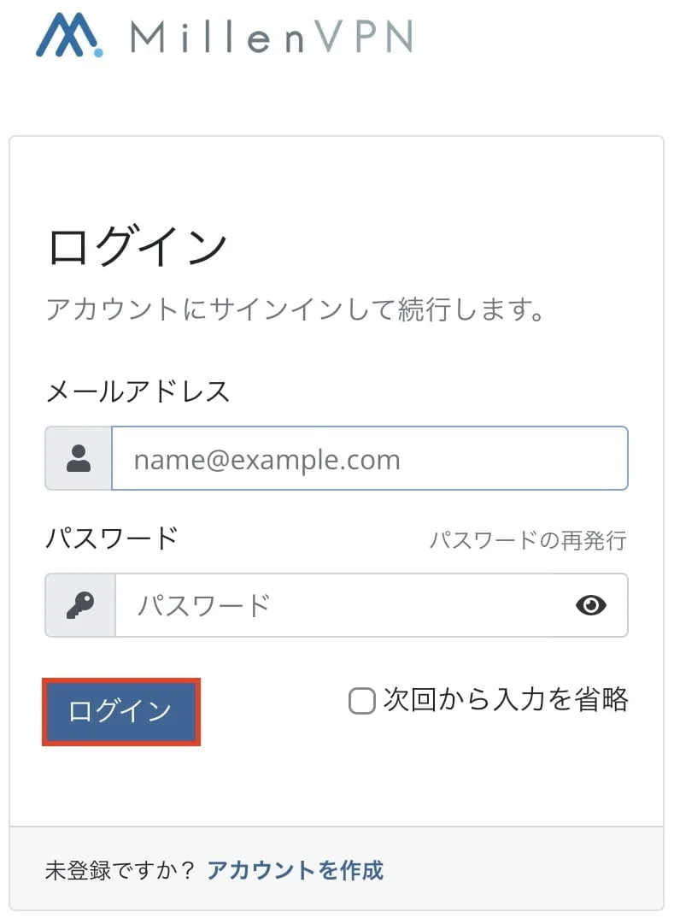Click the パスワード field label

[112, 539]
